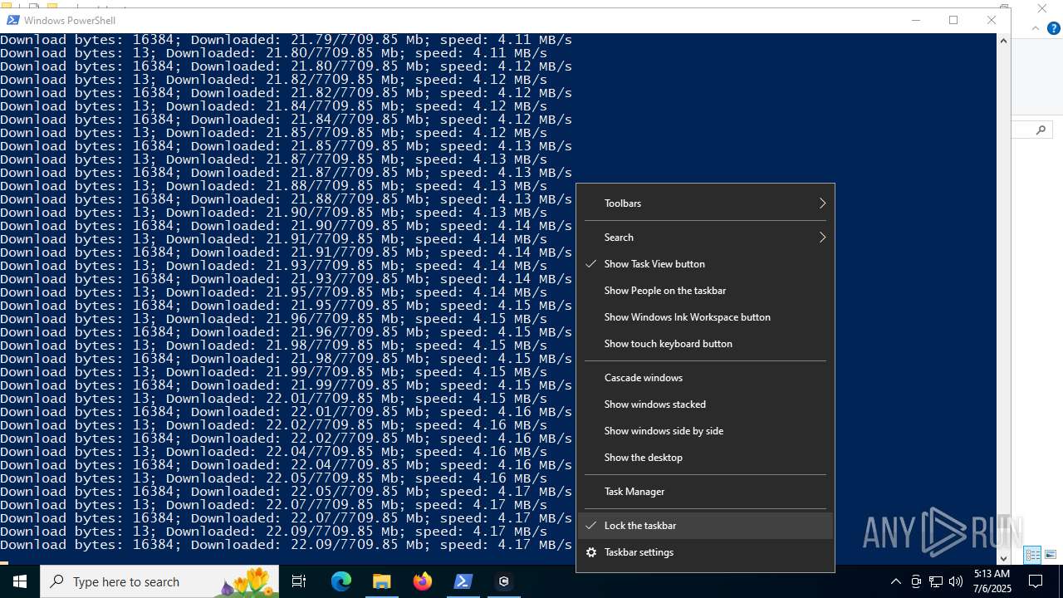Viewport: 1063px width, 598px height.
Task: Open the Windows Start menu
Action: (19, 581)
